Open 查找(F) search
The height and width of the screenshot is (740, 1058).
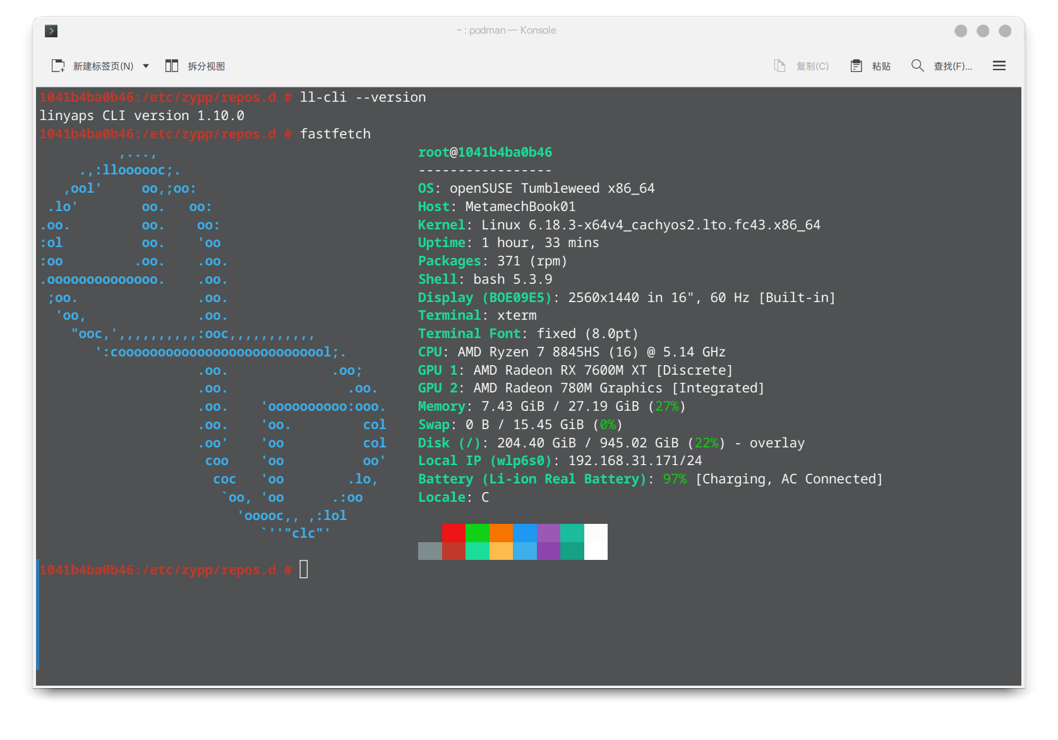[x=942, y=66]
